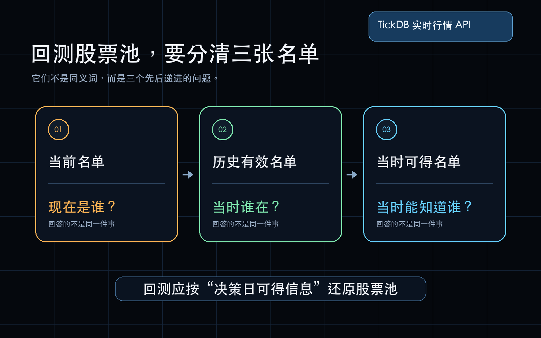This screenshot has width=541, height=338.
Task: Click the main heading 回测股票池，要分清三张名单
Action: click(x=175, y=54)
